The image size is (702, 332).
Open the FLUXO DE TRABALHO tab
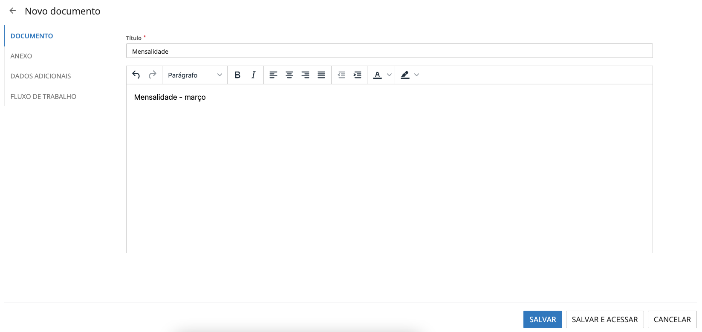coord(43,96)
